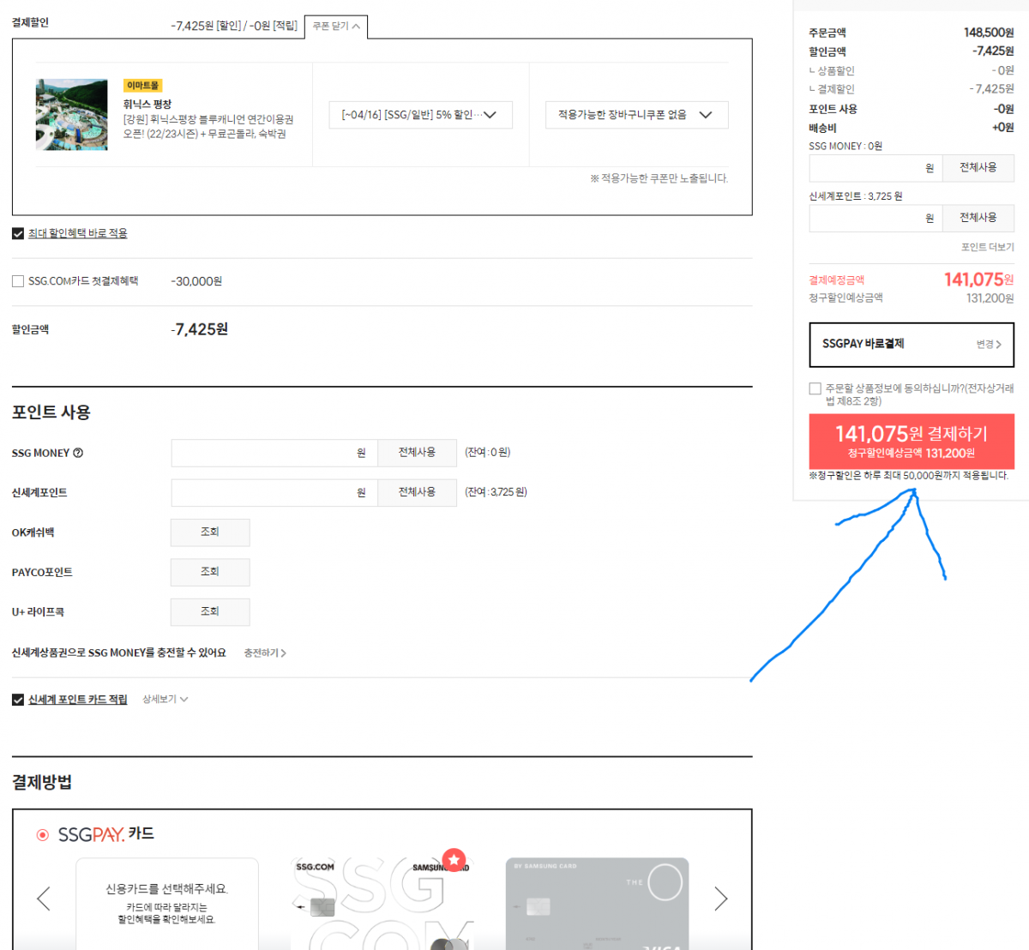
Task: Click the 할인금액 -7,425원 value in discount section
Action: [x=200, y=330]
